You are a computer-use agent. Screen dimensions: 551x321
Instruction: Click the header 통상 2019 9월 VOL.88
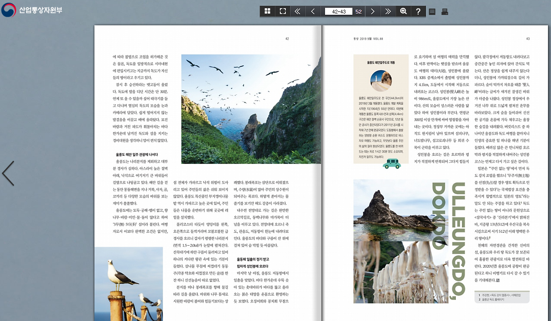point(368,39)
